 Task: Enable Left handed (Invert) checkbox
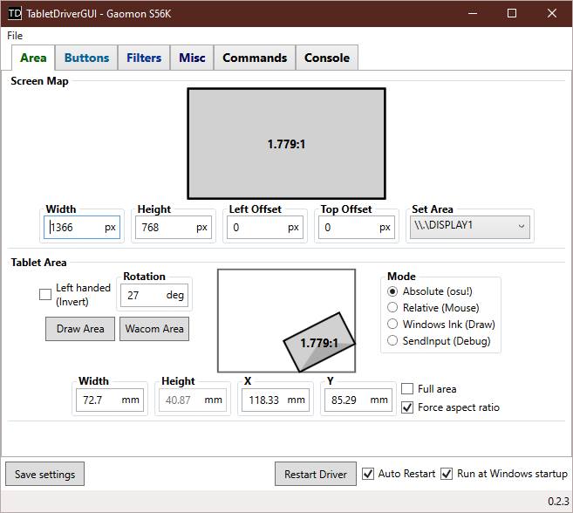[x=45, y=294]
